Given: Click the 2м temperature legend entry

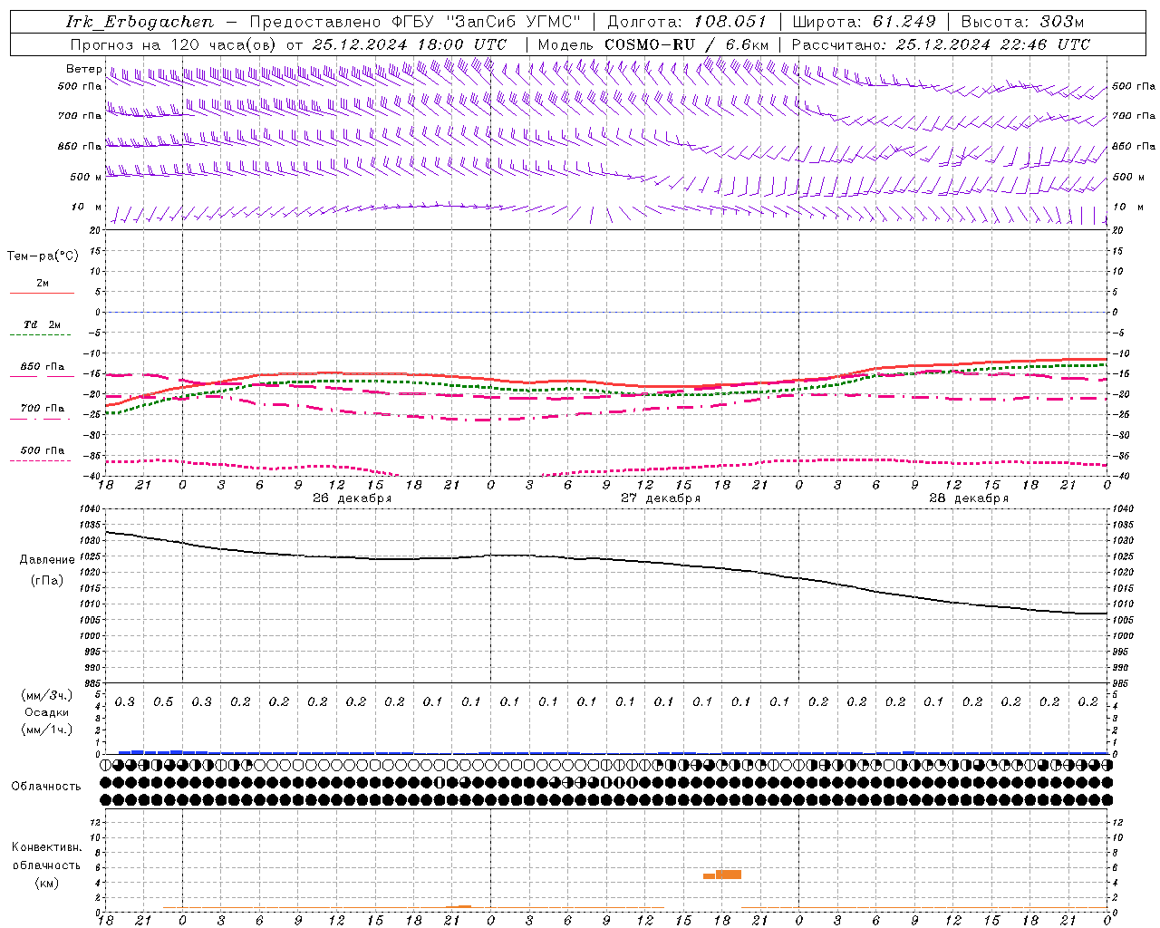Looking at the screenshot, I should (x=43, y=284).
